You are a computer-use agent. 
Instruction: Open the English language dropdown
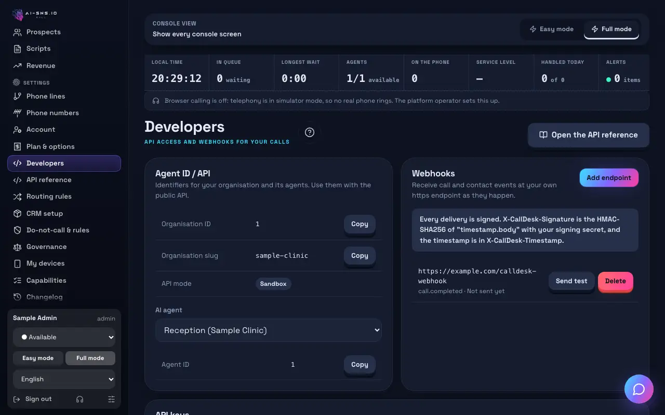coord(64,379)
